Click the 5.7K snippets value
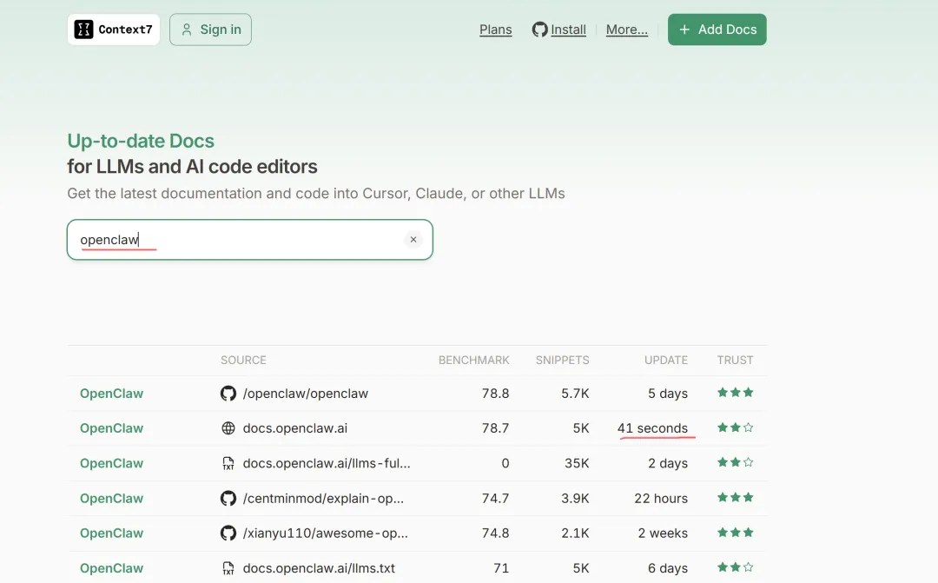The height and width of the screenshot is (583, 938). 575,394
